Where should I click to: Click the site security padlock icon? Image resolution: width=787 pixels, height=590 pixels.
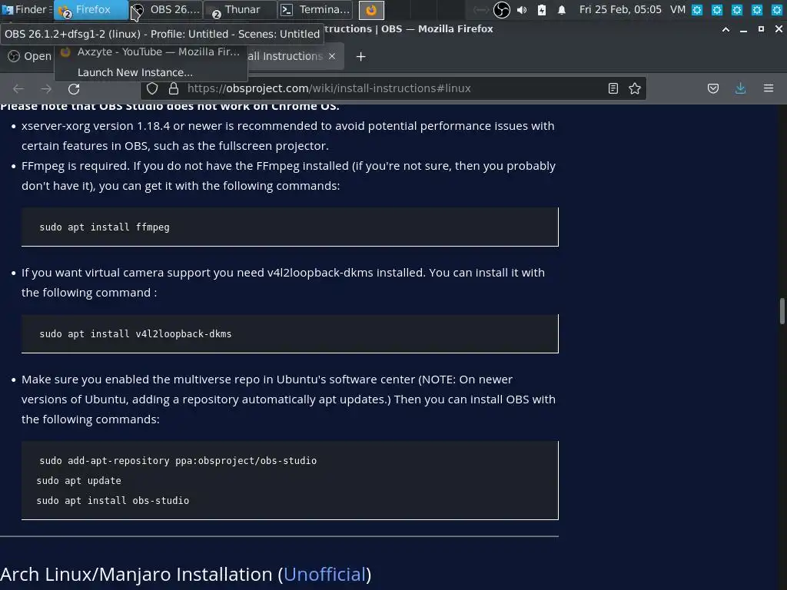(x=174, y=88)
